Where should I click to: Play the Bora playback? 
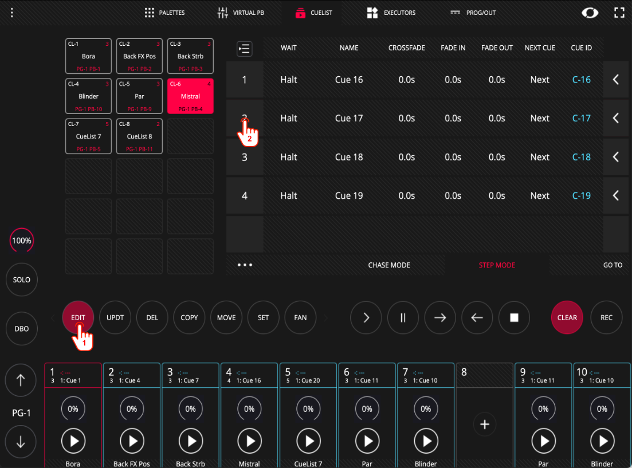[x=73, y=441]
